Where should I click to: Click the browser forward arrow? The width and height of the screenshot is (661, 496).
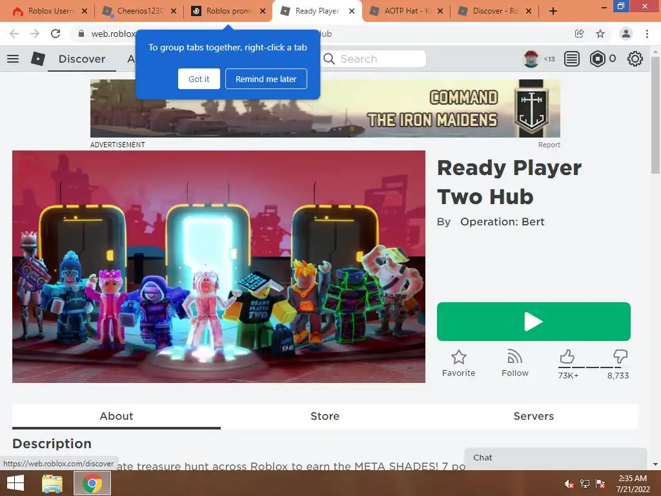pyautogui.click(x=35, y=34)
